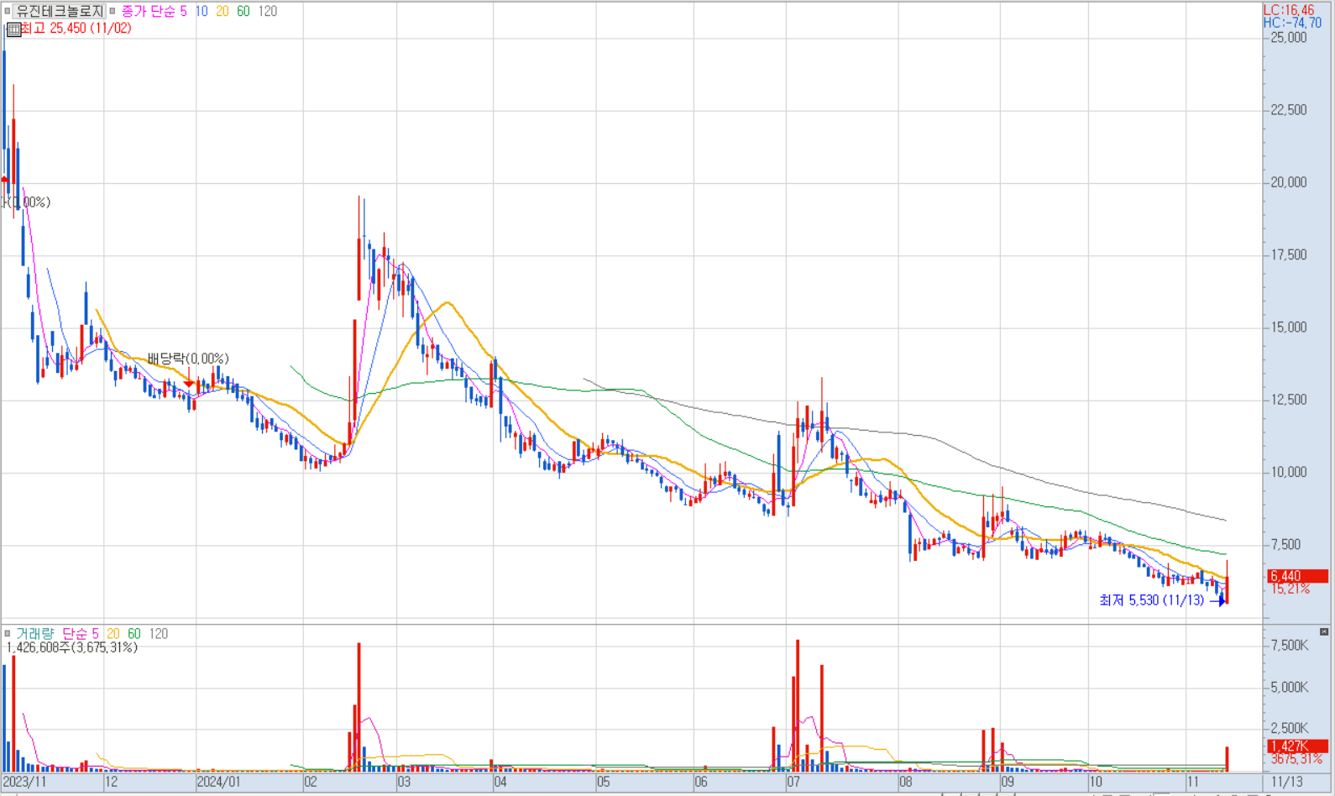The height and width of the screenshot is (796, 1335).
Task: Toggle the square marker before 거래량
Action: pos(7,633)
